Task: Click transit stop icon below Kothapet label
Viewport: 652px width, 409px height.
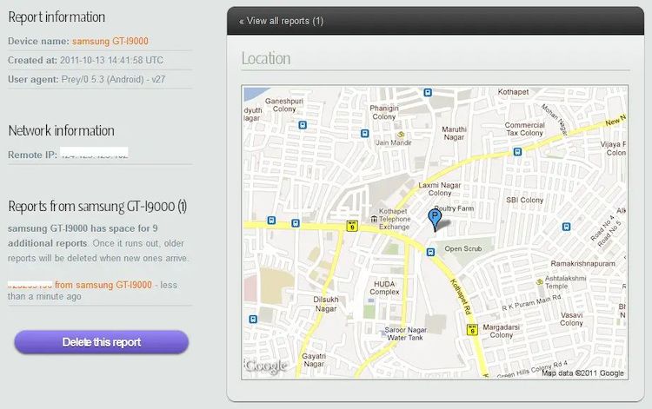Action: pos(428,93)
